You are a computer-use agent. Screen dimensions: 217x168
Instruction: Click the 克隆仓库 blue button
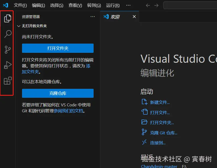58,93
